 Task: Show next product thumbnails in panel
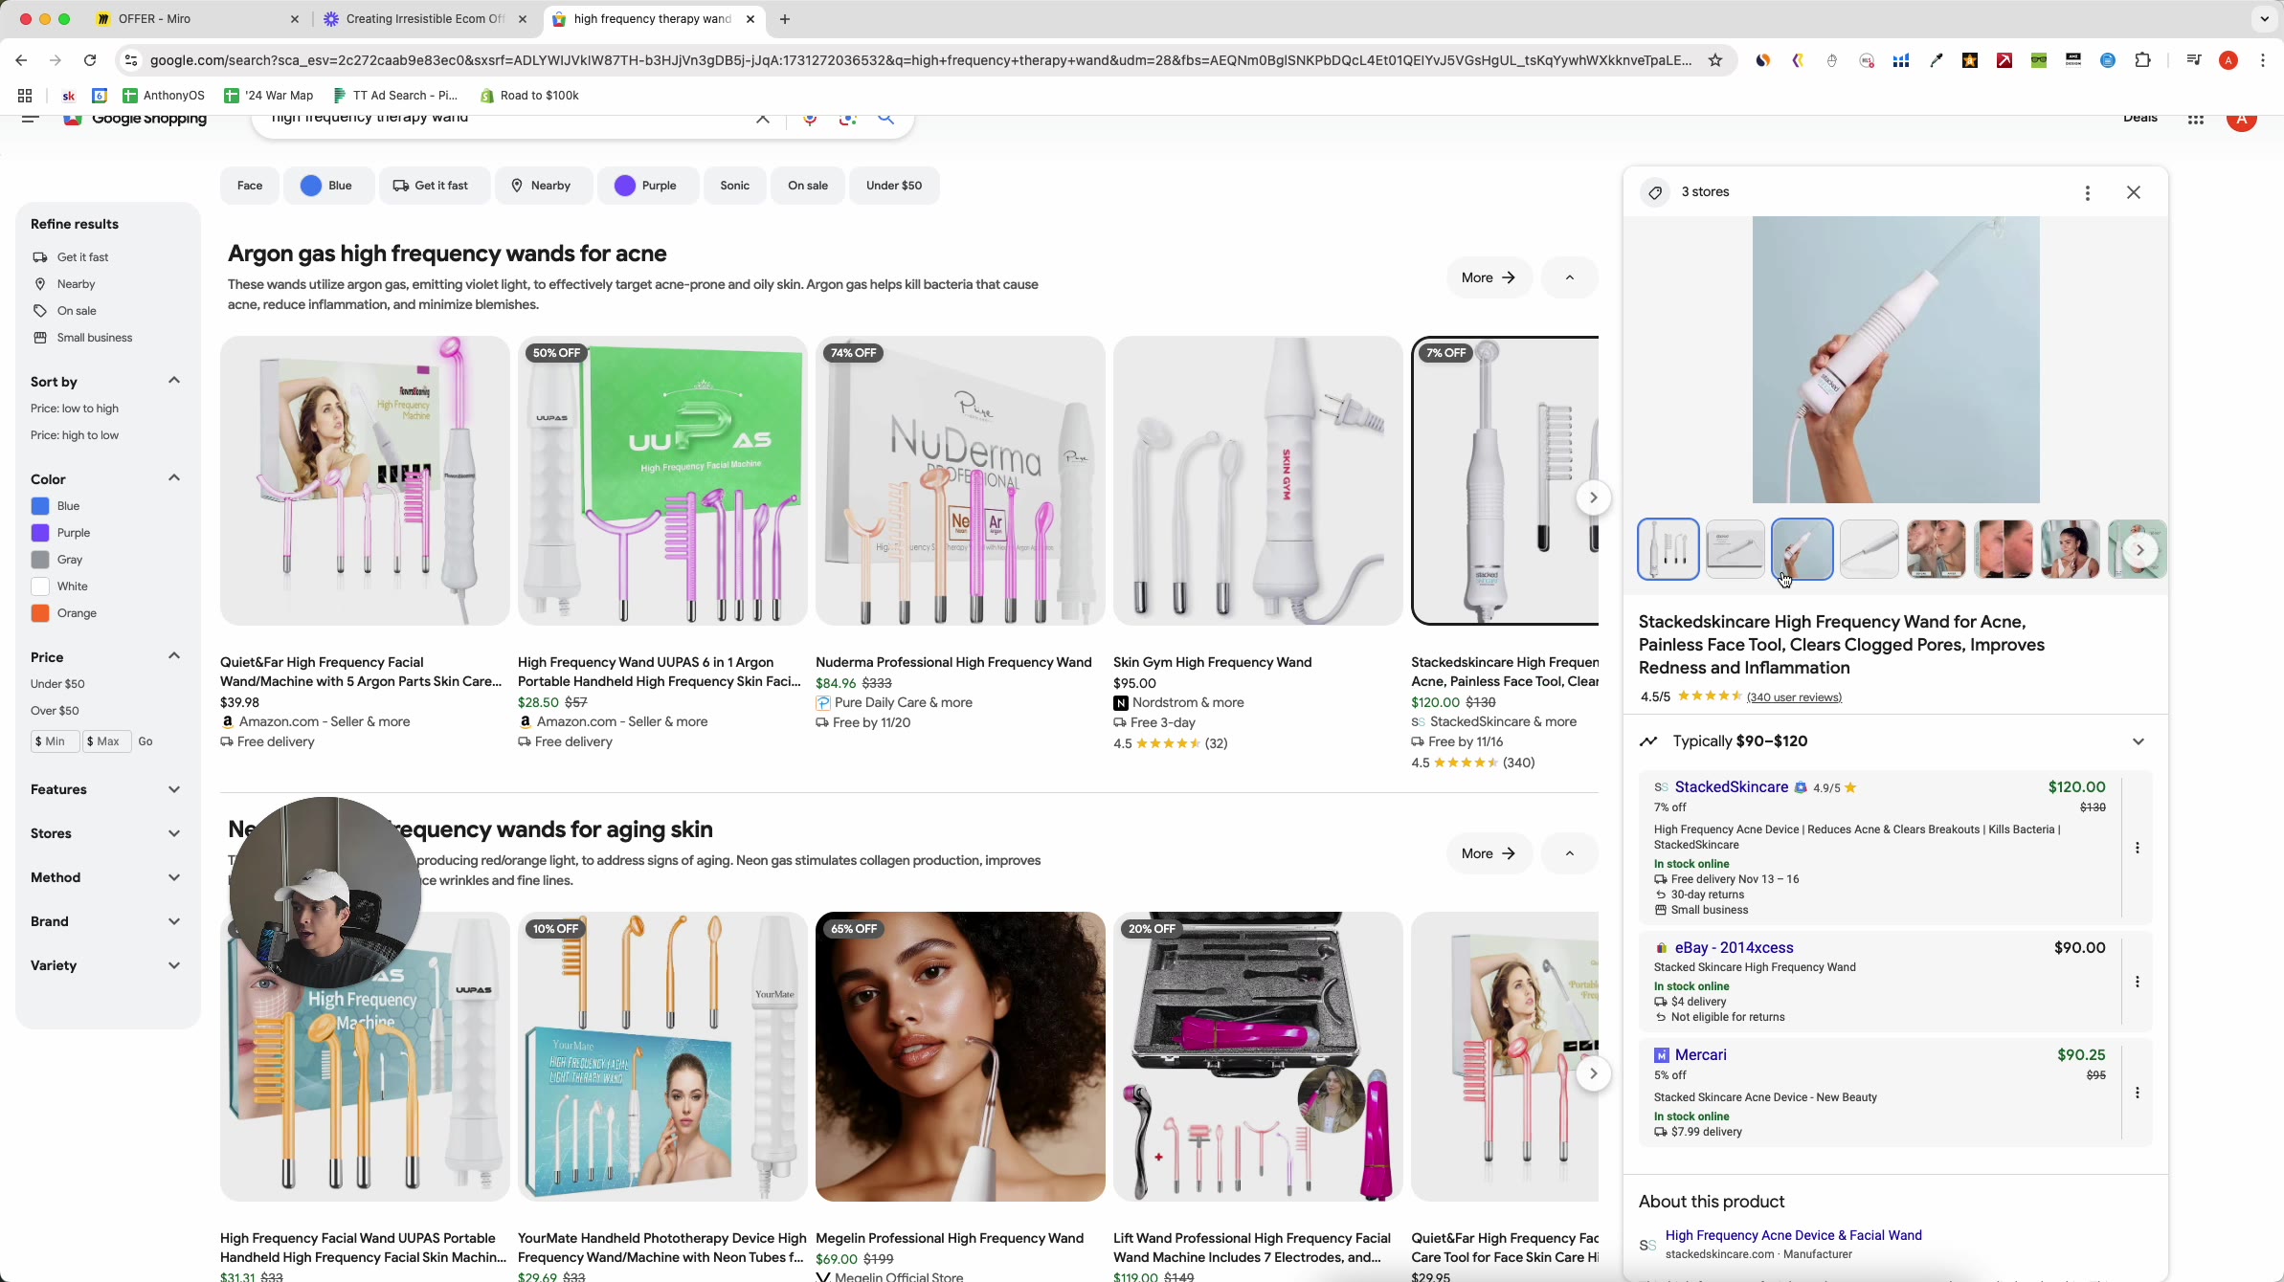point(2140,550)
